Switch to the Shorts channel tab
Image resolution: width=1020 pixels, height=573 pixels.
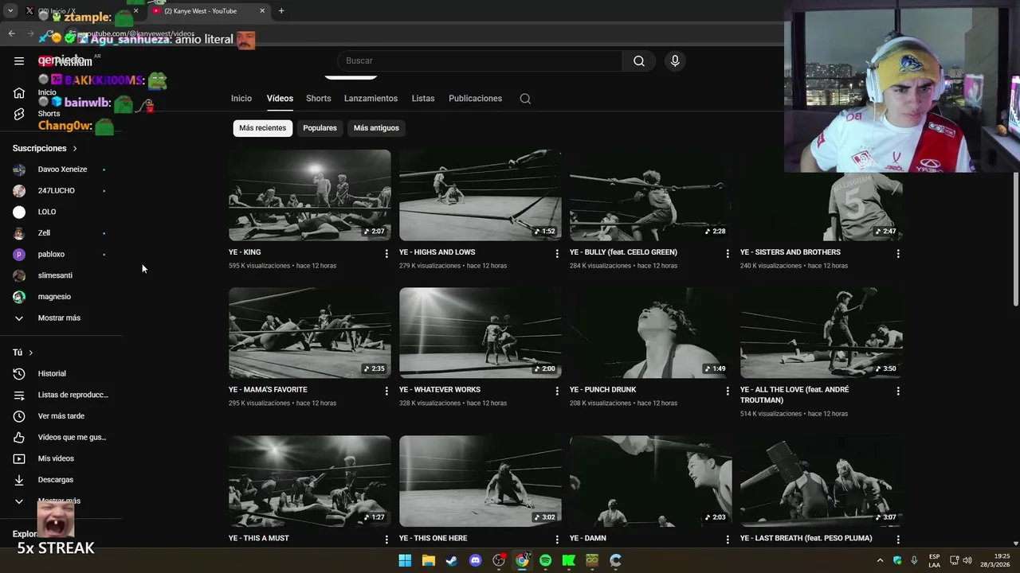(319, 99)
